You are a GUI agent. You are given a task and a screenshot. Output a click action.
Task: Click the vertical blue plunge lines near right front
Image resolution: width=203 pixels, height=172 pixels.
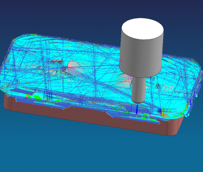click(159, 111)
